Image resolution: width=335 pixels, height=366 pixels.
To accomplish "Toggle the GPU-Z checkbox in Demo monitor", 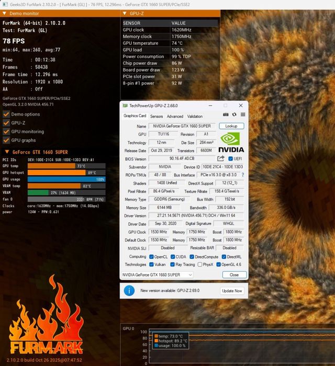I will point(6,123).
